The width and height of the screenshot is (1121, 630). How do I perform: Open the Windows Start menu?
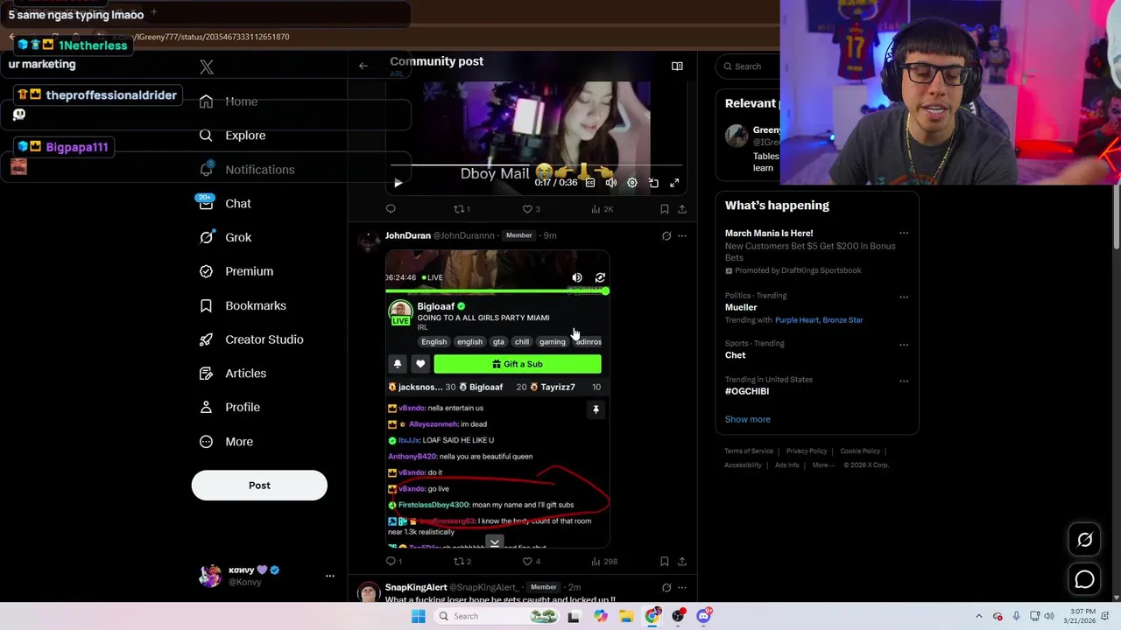click(419, 616)
